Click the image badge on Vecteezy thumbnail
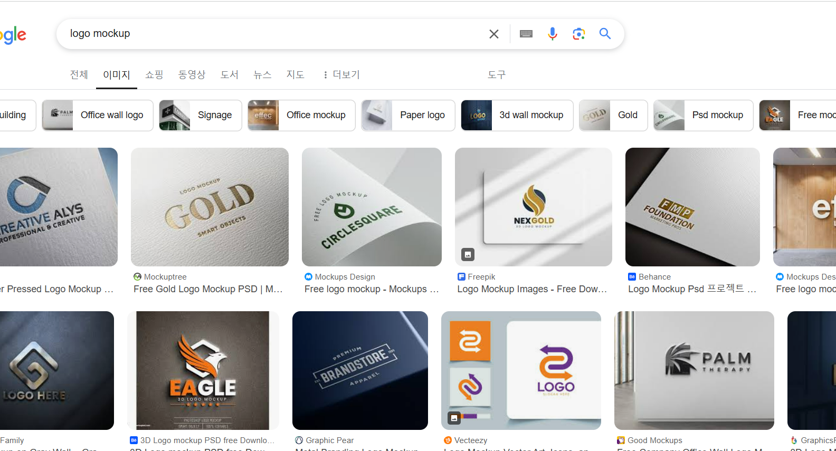The height and width of the screenshot is (451, 836). click(454, 418)
